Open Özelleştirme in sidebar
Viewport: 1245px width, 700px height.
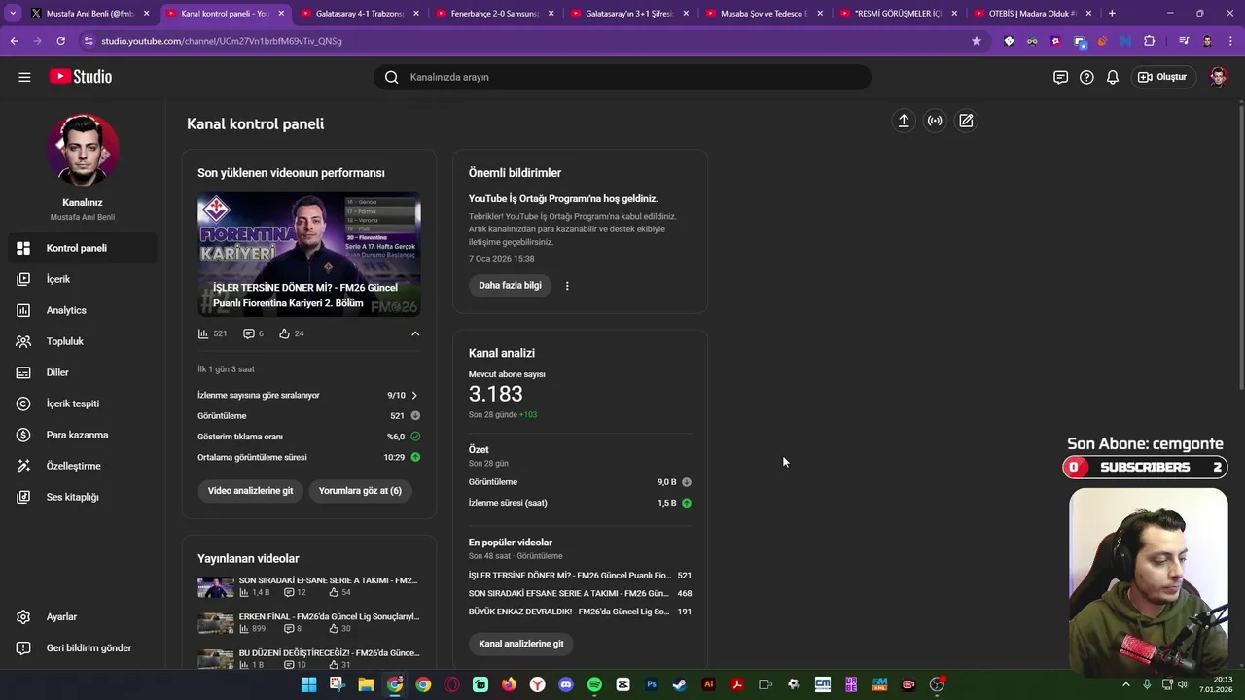(x=83, y=466)
